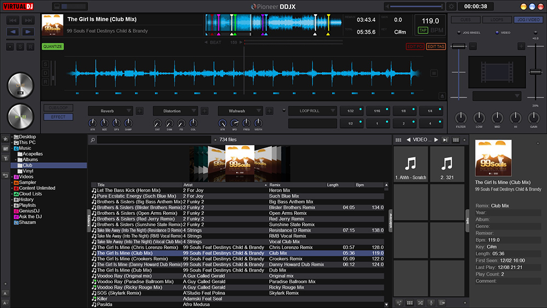Viewport: 547px width, 308px height.
Task: Expand the Music tree node
Action: coord(12,148)
